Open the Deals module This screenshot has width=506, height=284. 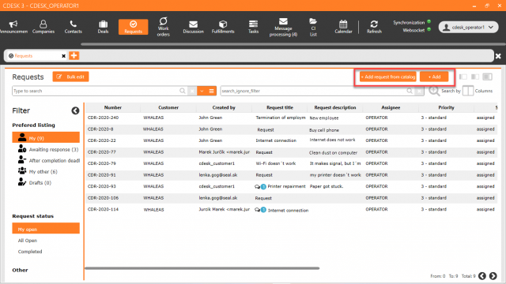[103, 27]
